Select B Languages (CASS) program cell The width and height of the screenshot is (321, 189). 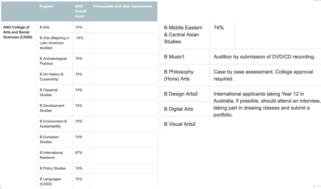tap(54, 181)
